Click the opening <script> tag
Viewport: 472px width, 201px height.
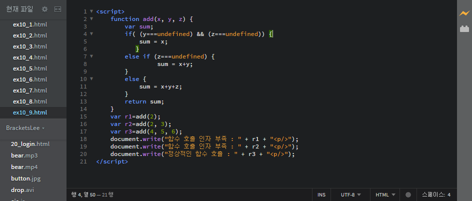point(110,11)
